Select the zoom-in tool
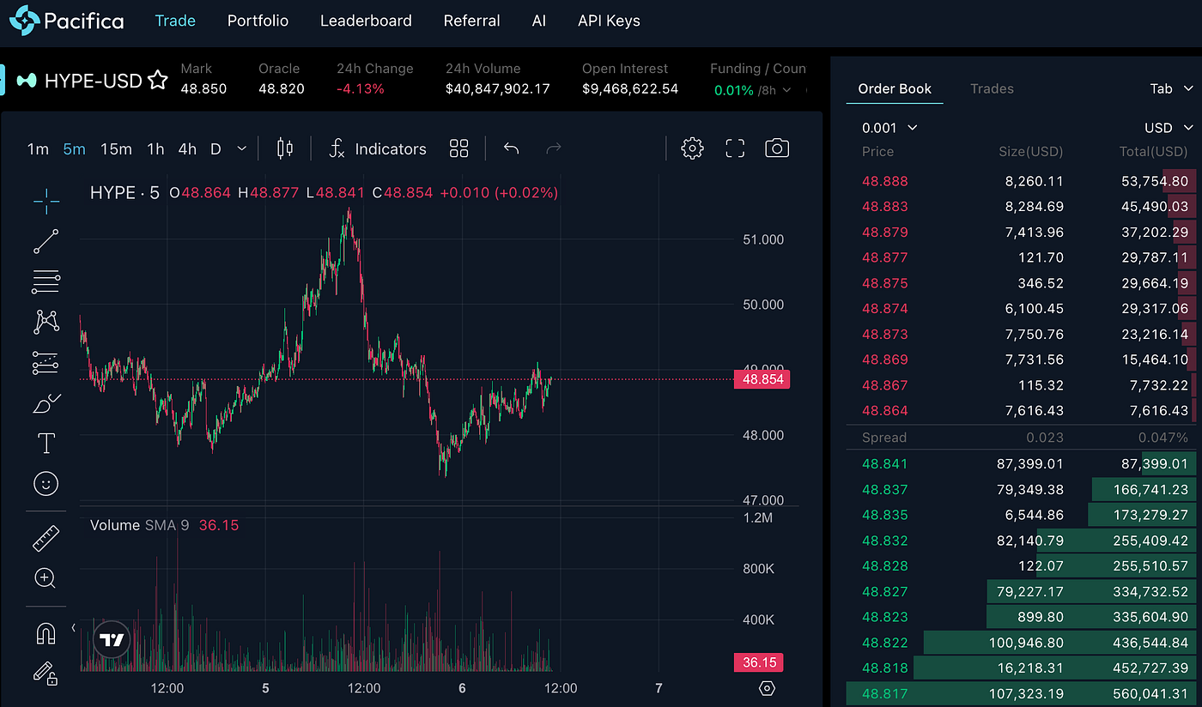 [46, 578]
